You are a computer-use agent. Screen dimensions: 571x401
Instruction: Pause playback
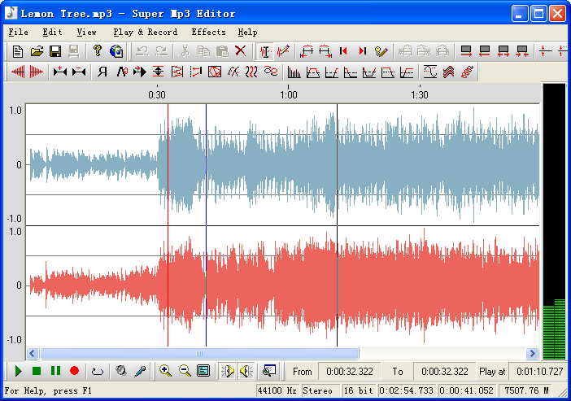point(55,371)
